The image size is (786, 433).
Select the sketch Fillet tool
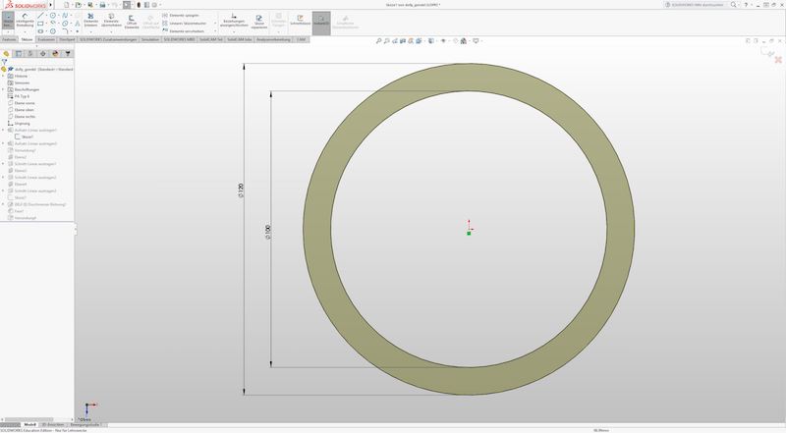[x=65, y=31]
